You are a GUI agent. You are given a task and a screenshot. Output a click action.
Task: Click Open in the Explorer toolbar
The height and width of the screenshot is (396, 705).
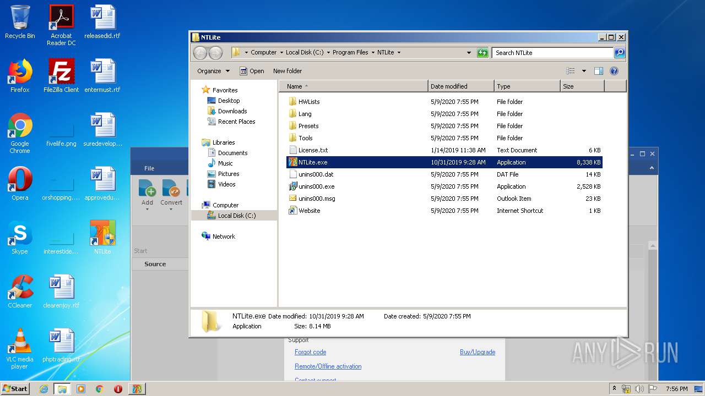(252, 71)
